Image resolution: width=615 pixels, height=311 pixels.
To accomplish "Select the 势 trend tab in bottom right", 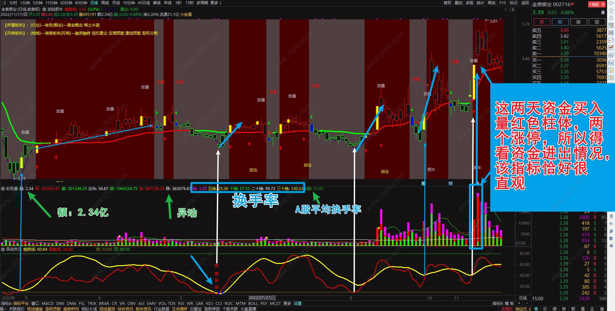I will point(564,309).
